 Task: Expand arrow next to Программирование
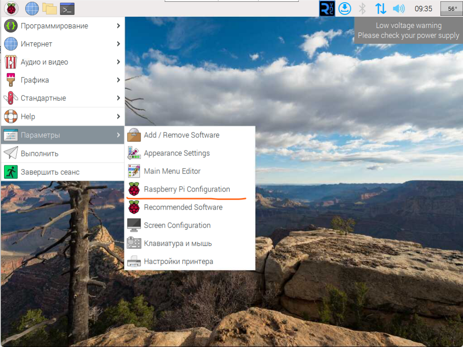click(x=118, y=26)
